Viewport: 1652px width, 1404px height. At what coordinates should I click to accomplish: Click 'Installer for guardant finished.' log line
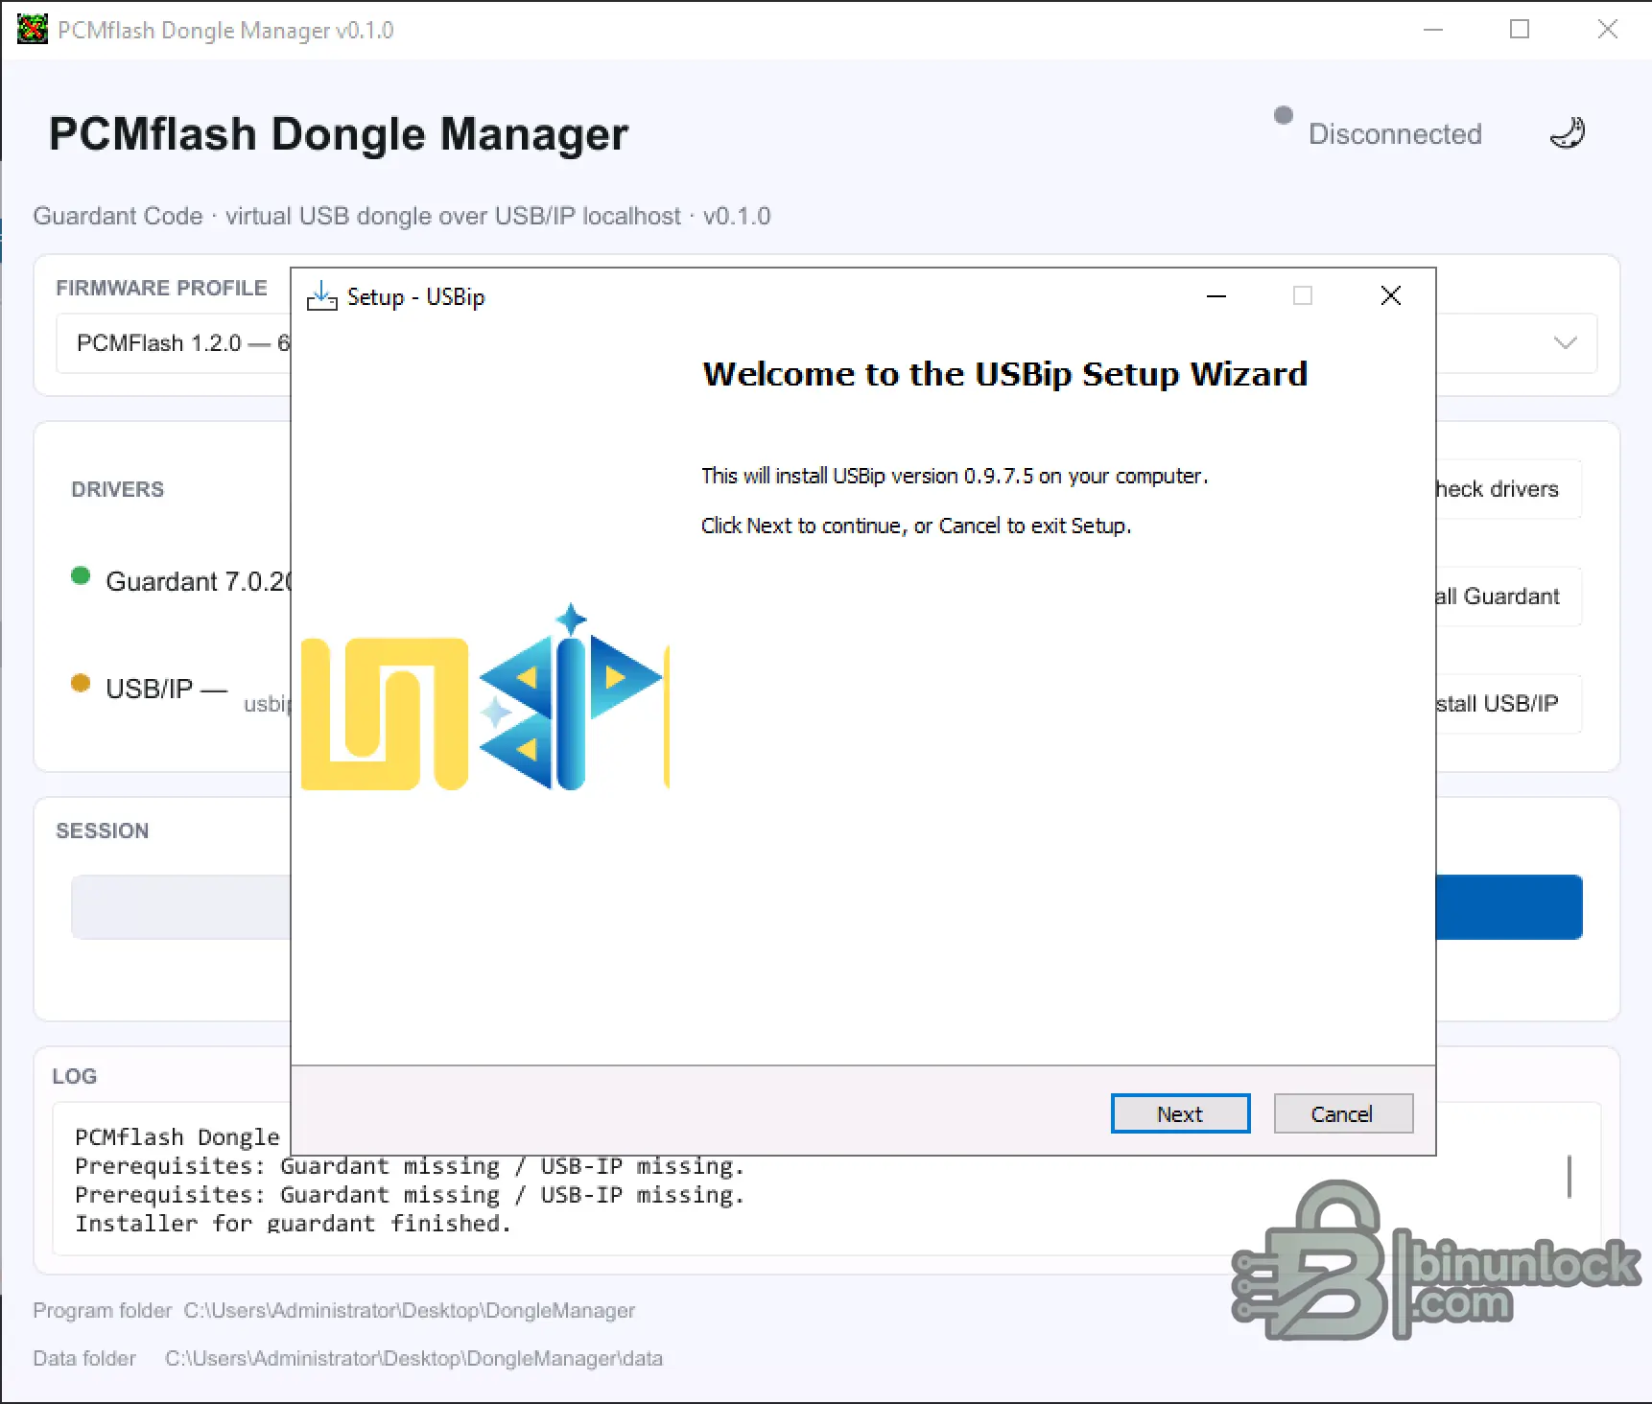(294, 1224)
